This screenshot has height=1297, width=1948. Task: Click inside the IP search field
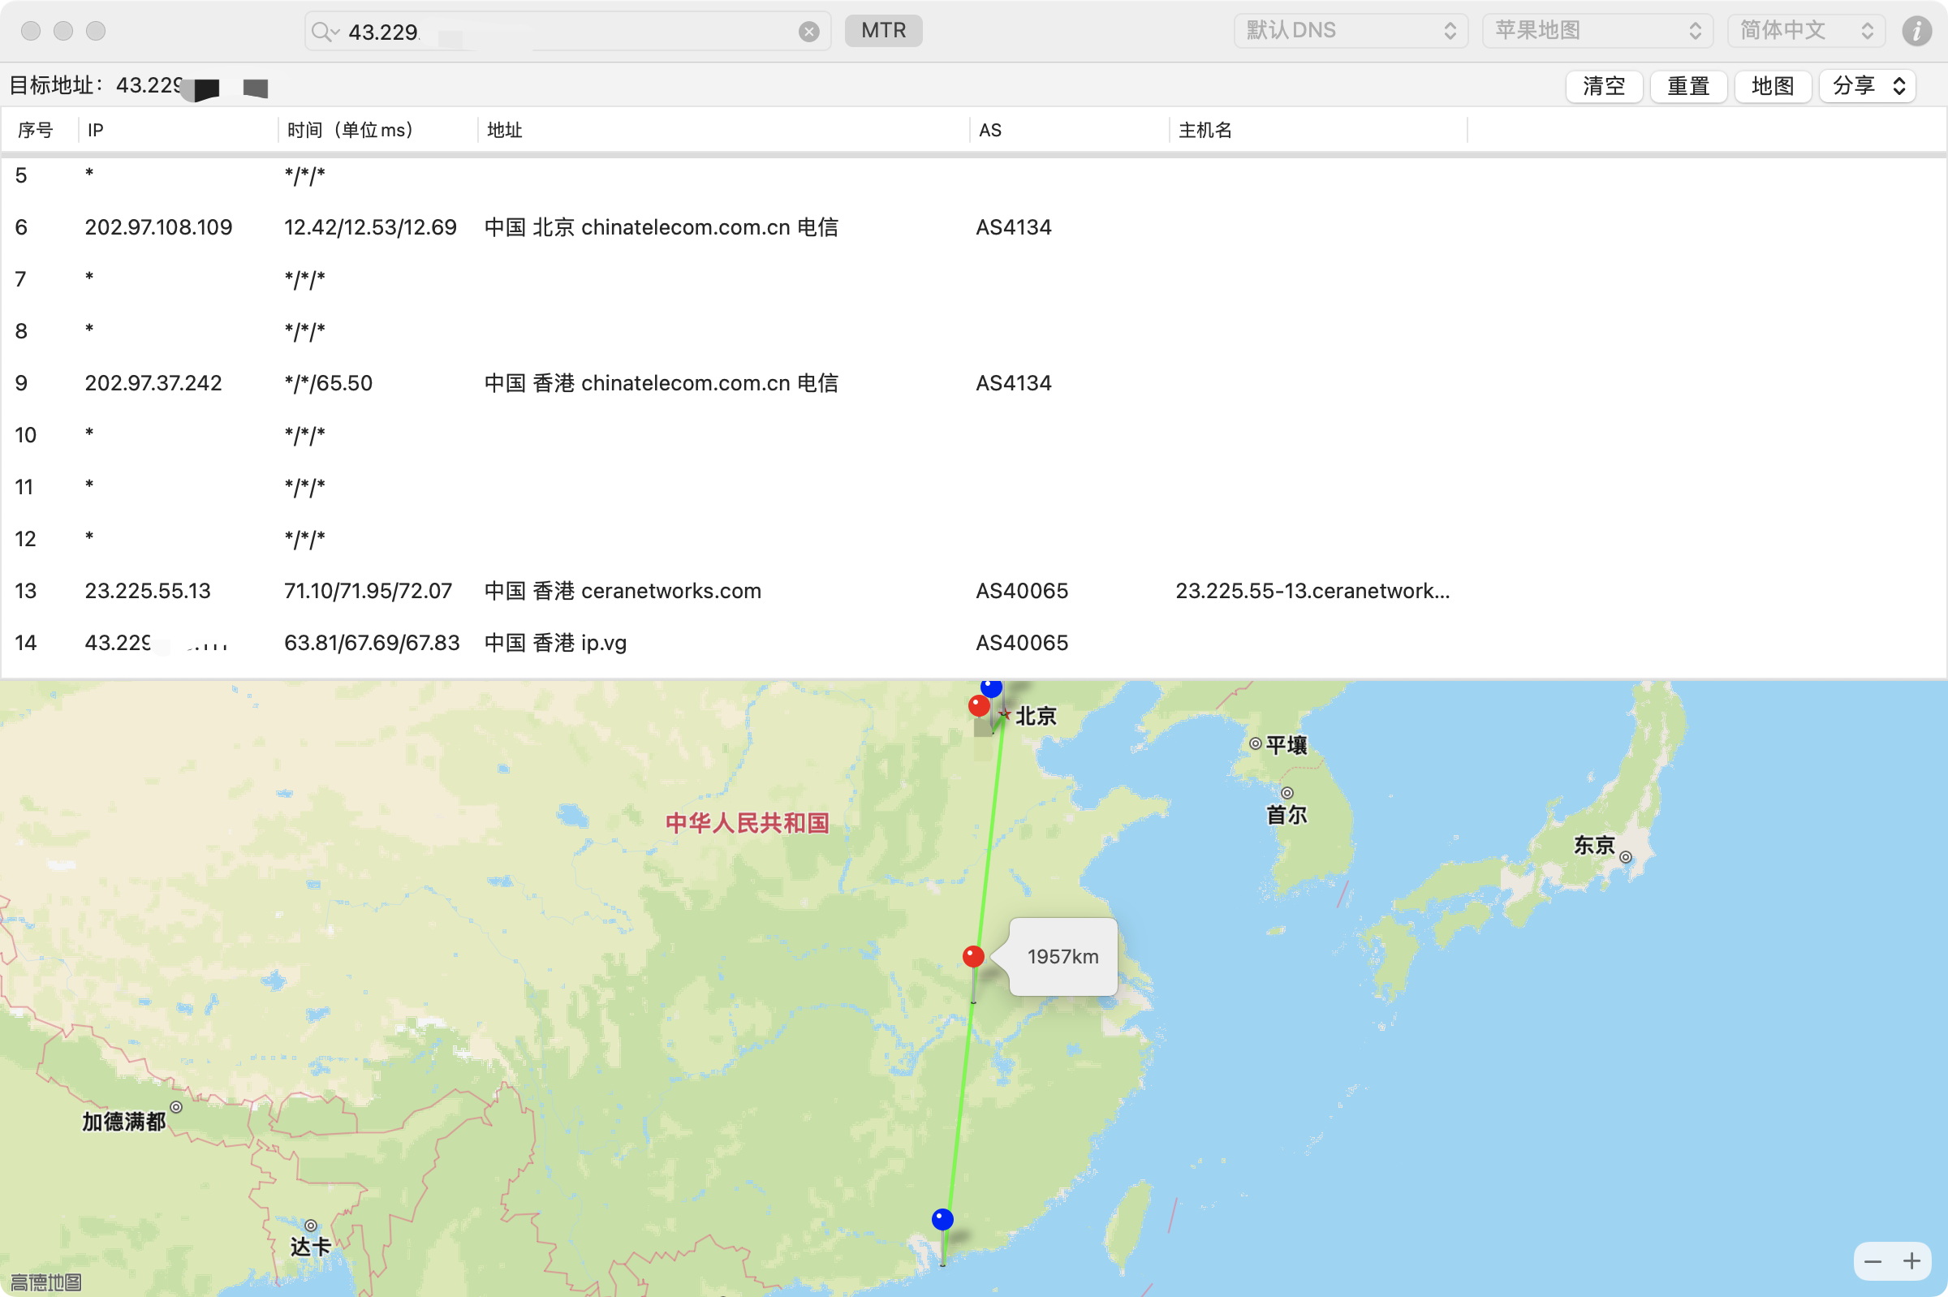coord(579,32)
